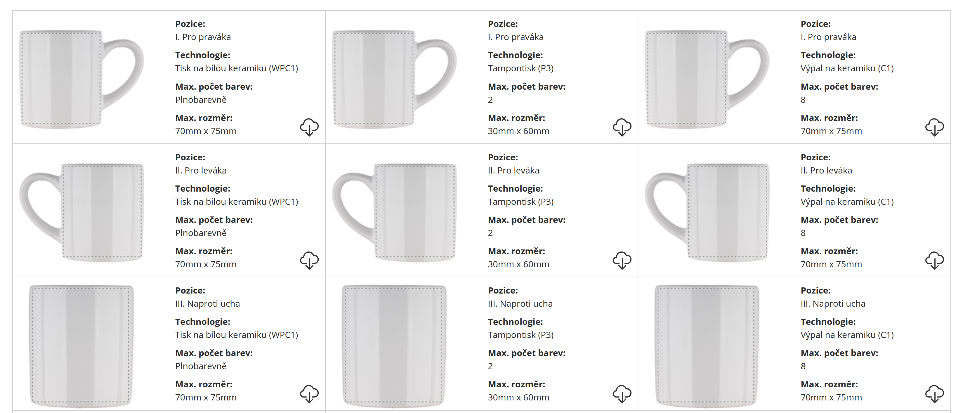
Task: Download the Naproti ucha WPC1 template
Action: coord(309,393)
